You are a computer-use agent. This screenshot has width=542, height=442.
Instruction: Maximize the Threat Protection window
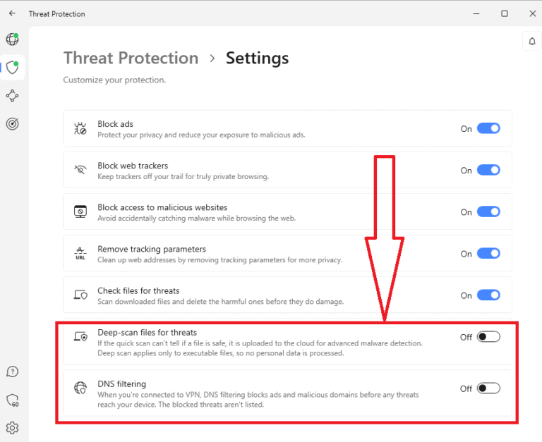[505, 13]
